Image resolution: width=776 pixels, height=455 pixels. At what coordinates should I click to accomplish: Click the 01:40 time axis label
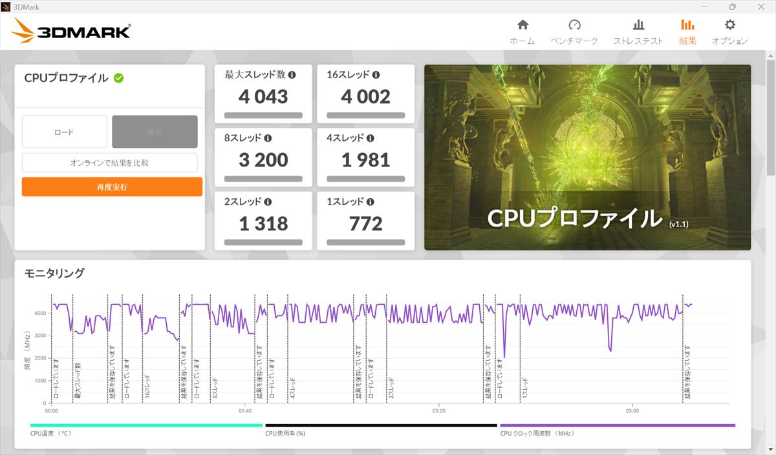(x=245, y=410)
